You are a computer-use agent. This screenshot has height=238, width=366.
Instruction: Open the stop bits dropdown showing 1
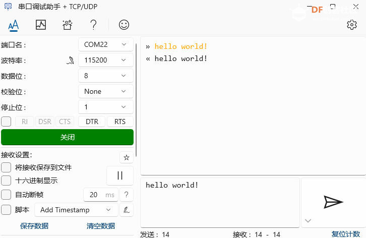click(x=106, y=107)
